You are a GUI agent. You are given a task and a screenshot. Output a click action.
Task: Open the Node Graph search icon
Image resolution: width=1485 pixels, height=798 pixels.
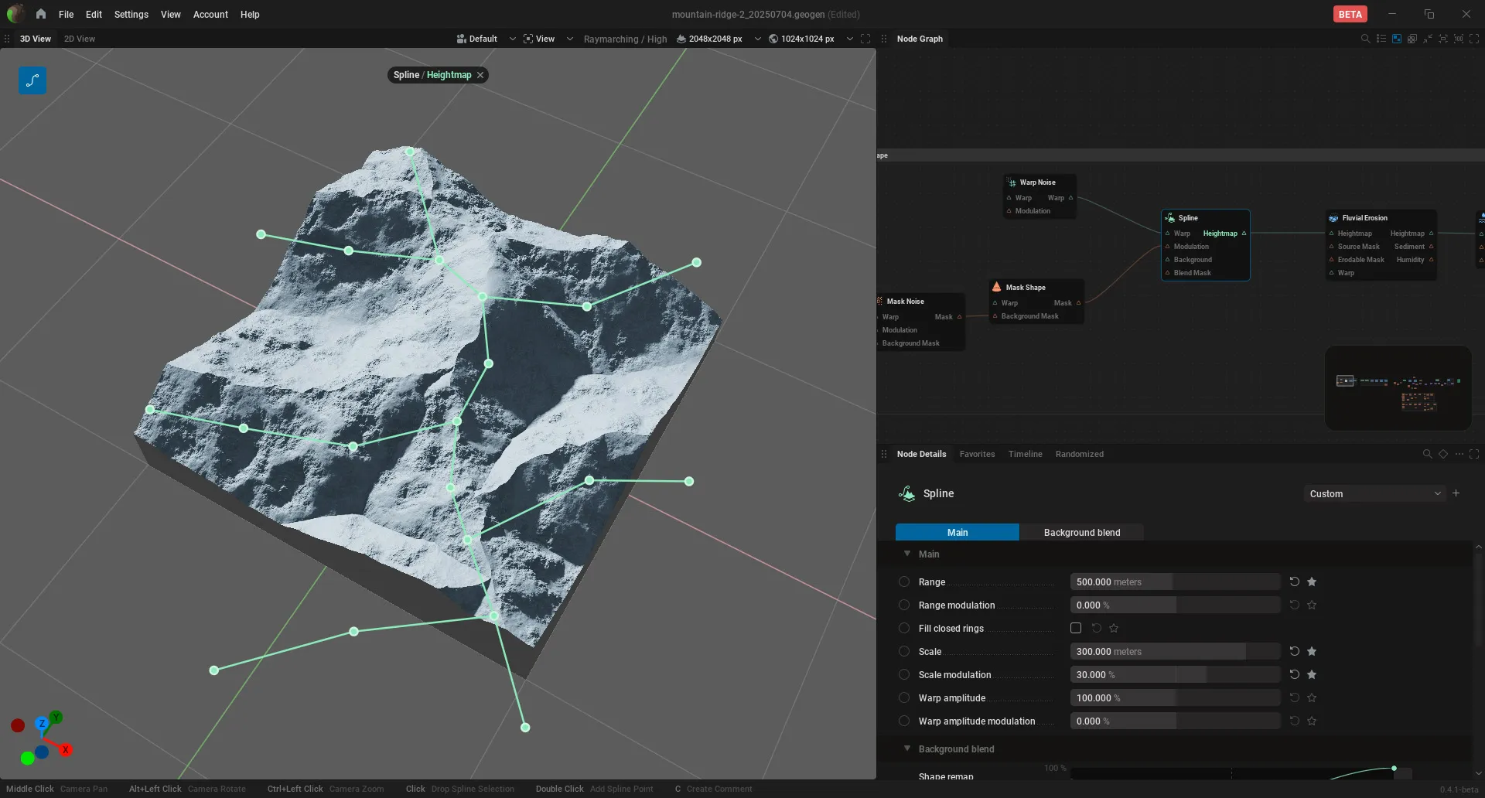coord(1365,39)
